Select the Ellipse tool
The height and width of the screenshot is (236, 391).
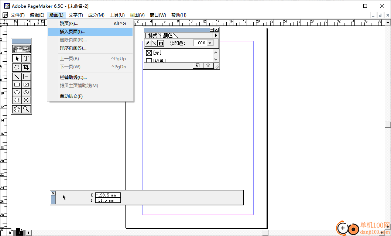click(x=17, y=92)
